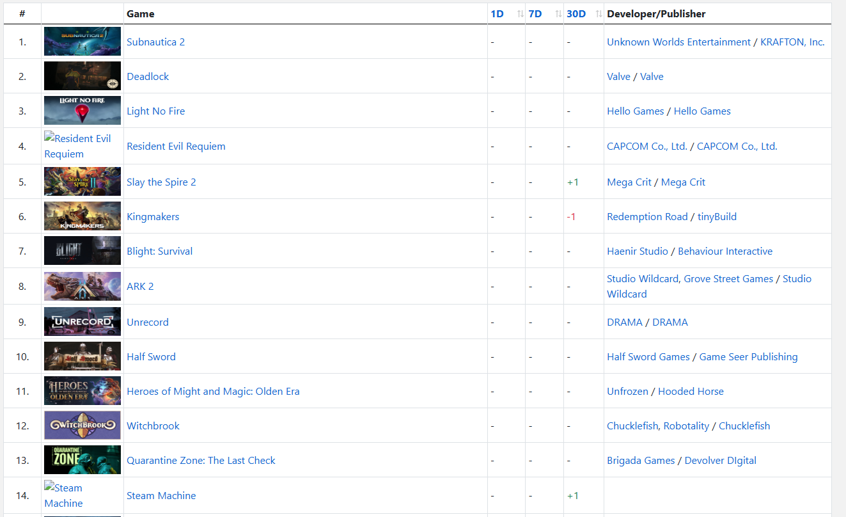Open the Hooded Horse publisher link
Viewport: 846px width, 517px height.
click(x=691, y=392)
